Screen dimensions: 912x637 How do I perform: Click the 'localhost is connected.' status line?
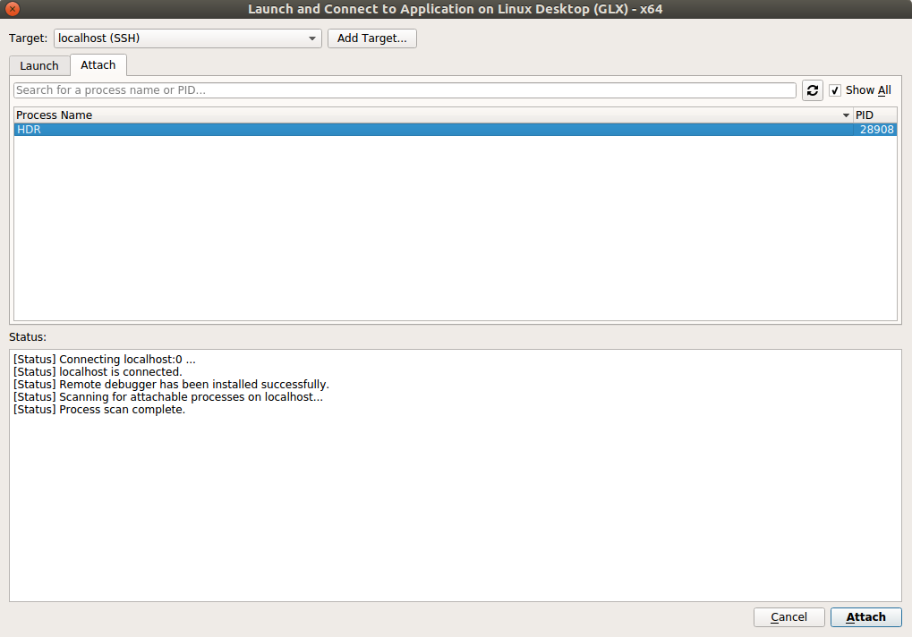[98, 372]
